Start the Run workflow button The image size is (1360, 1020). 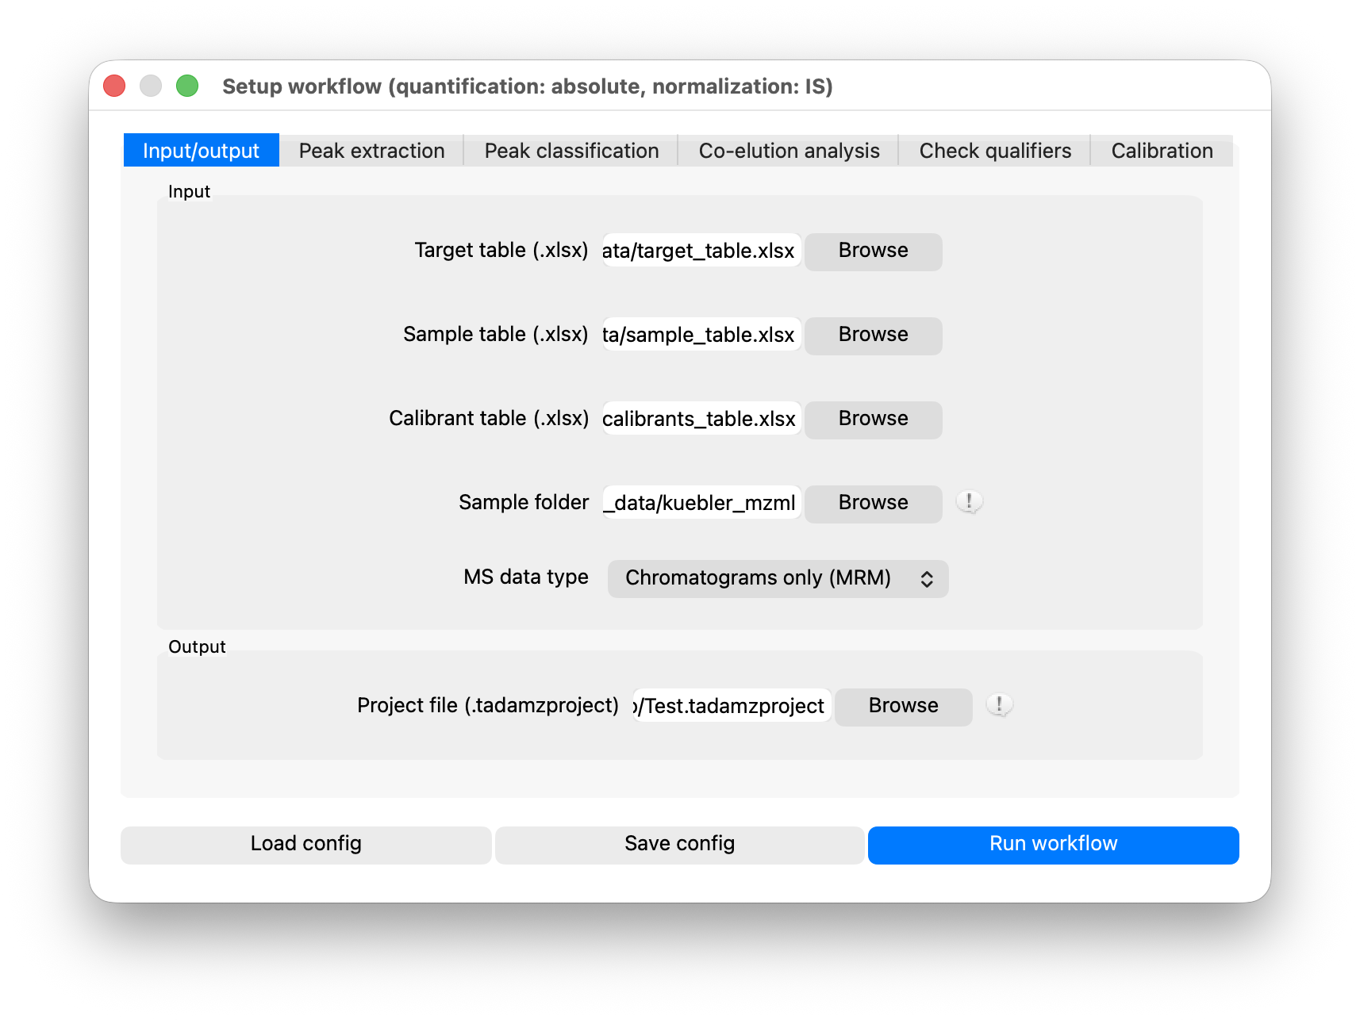click(1054, 845)
